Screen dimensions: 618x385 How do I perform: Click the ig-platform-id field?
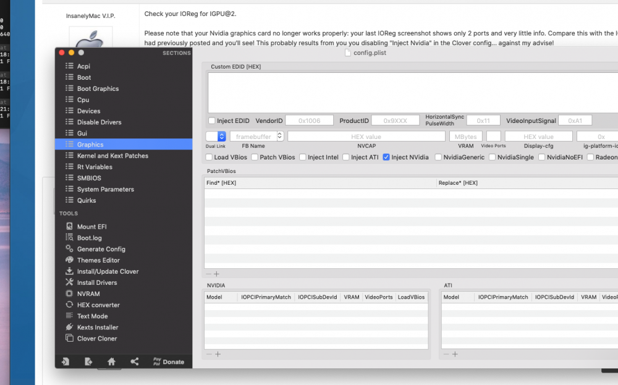(x=597, y=137)
